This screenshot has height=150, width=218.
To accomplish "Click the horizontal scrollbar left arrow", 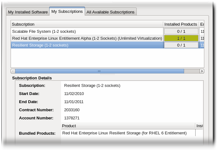I will (x=13, y=71).
